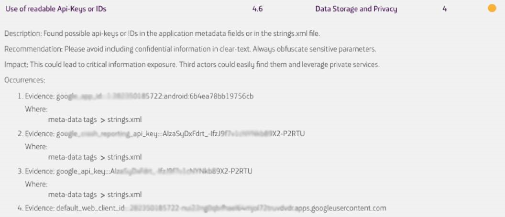Viewport: 505px width, 217px height.
Task: Select the "Use of readable Api-Keys or IDs" title
Action: pyautogui.click(x=56, y=9)
